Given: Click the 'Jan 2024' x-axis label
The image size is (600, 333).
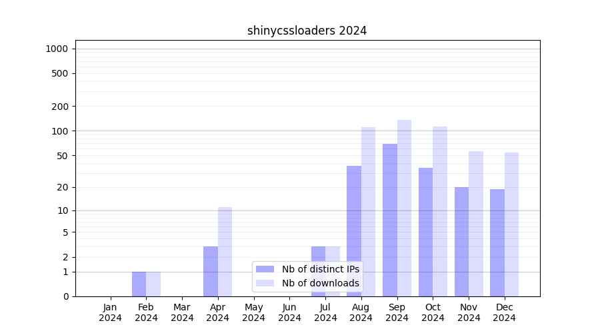Looking at the screenshot, I should [x=110, y=312].
